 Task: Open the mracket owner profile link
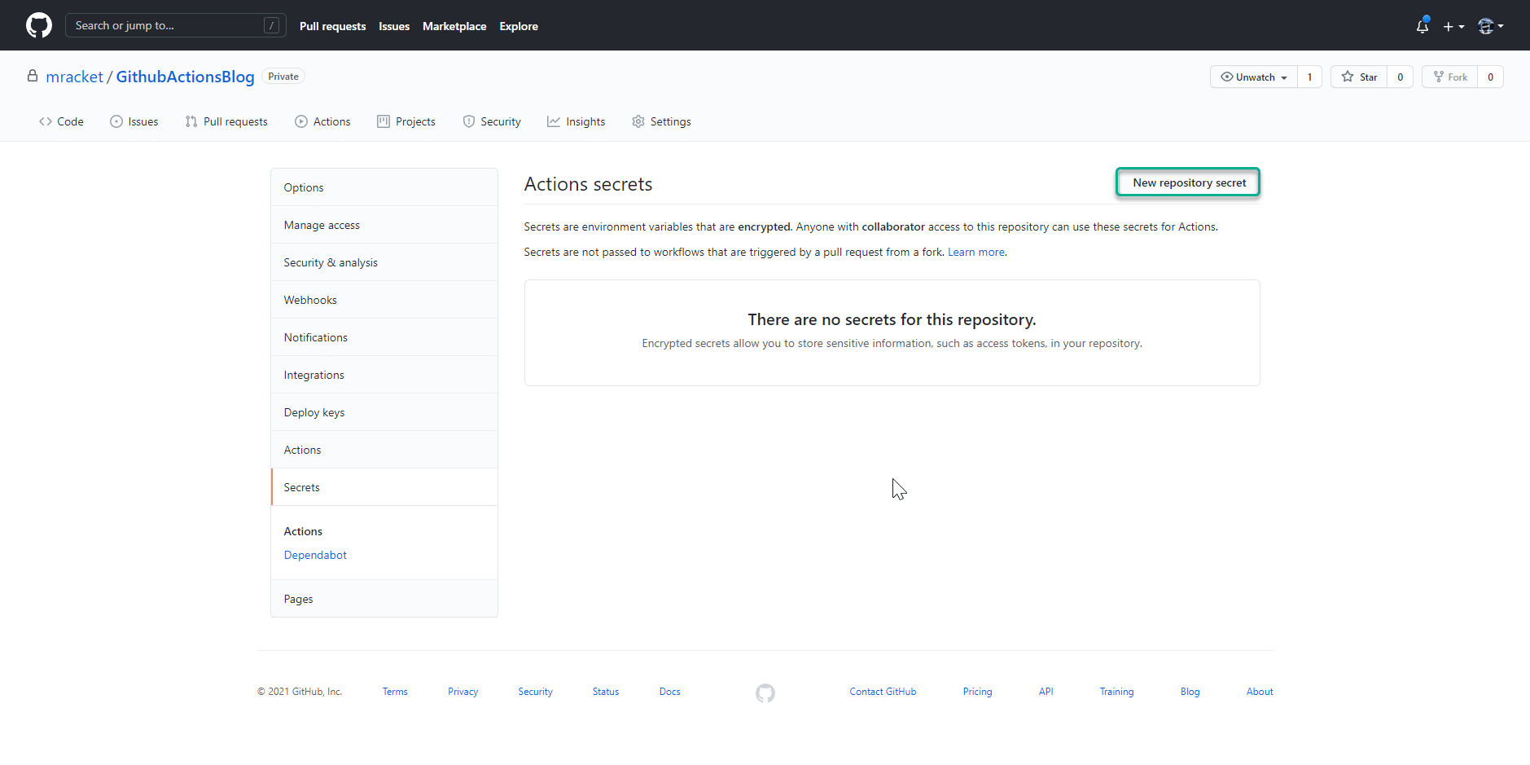pos(74,77)
